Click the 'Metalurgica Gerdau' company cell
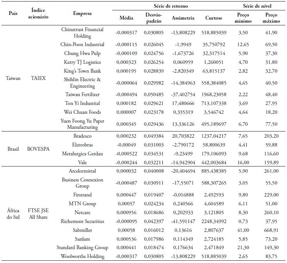This screenshot has width=287, height=263. (x=82, y=153)
